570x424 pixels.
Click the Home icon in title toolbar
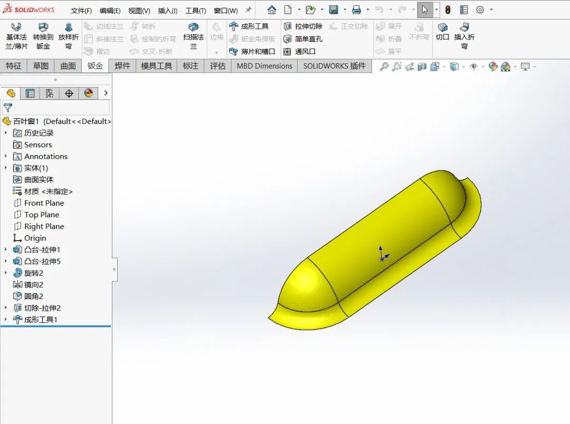[x=271, y=10]
